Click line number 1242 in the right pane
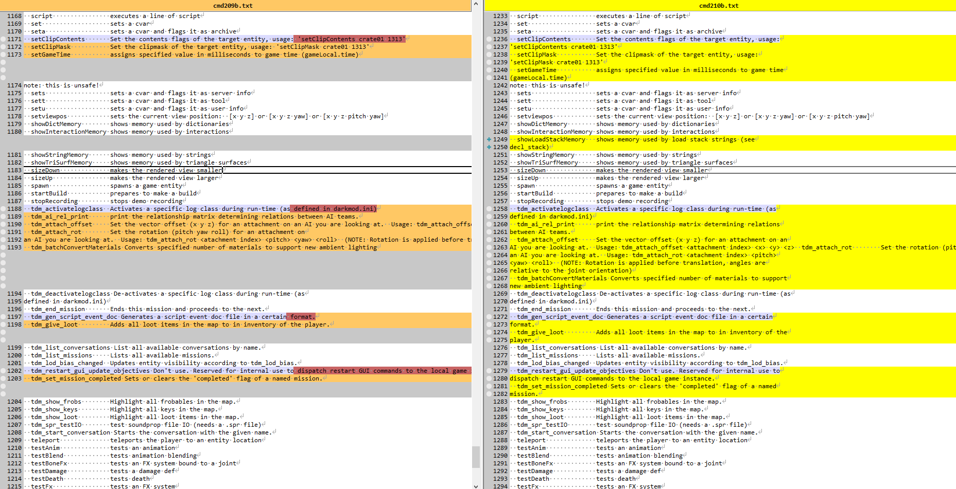Viewport: 956px width, 489px height. click(x=500, y=85)
